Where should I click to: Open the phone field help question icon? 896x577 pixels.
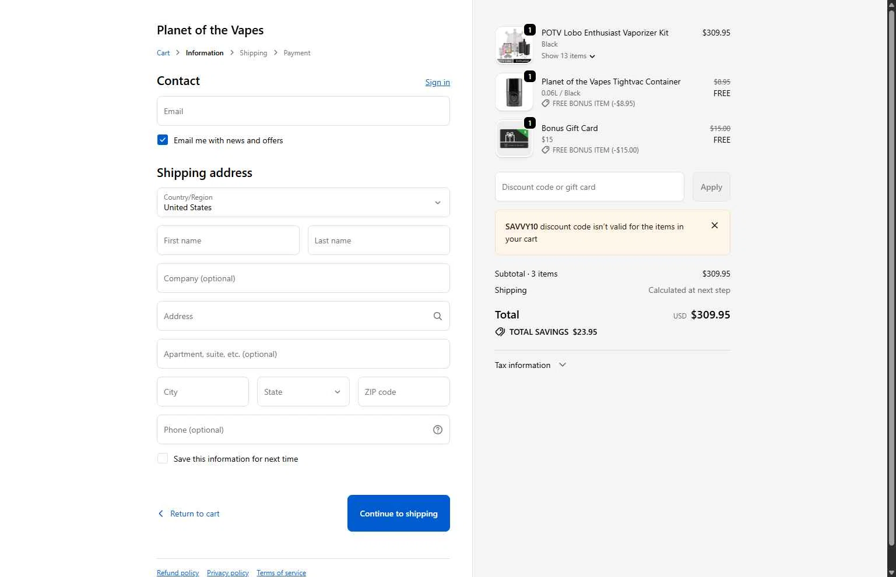438,430
